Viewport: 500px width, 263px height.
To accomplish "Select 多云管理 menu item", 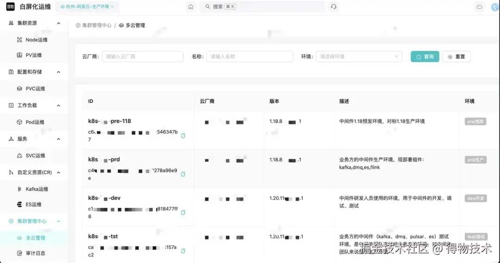I will click(34, 238).
